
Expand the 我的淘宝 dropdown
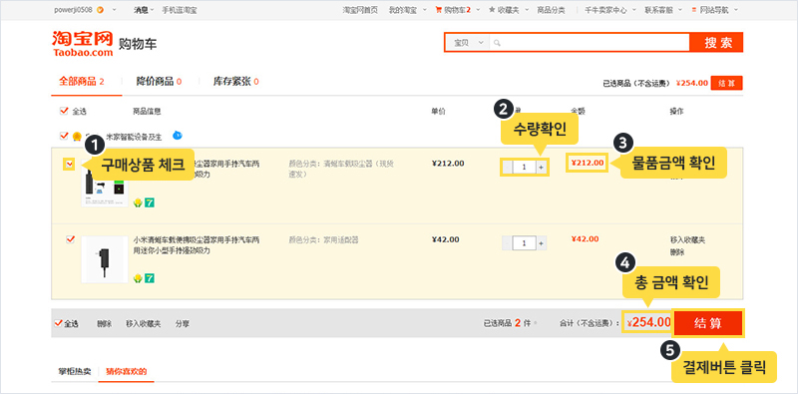coord(424,10)
